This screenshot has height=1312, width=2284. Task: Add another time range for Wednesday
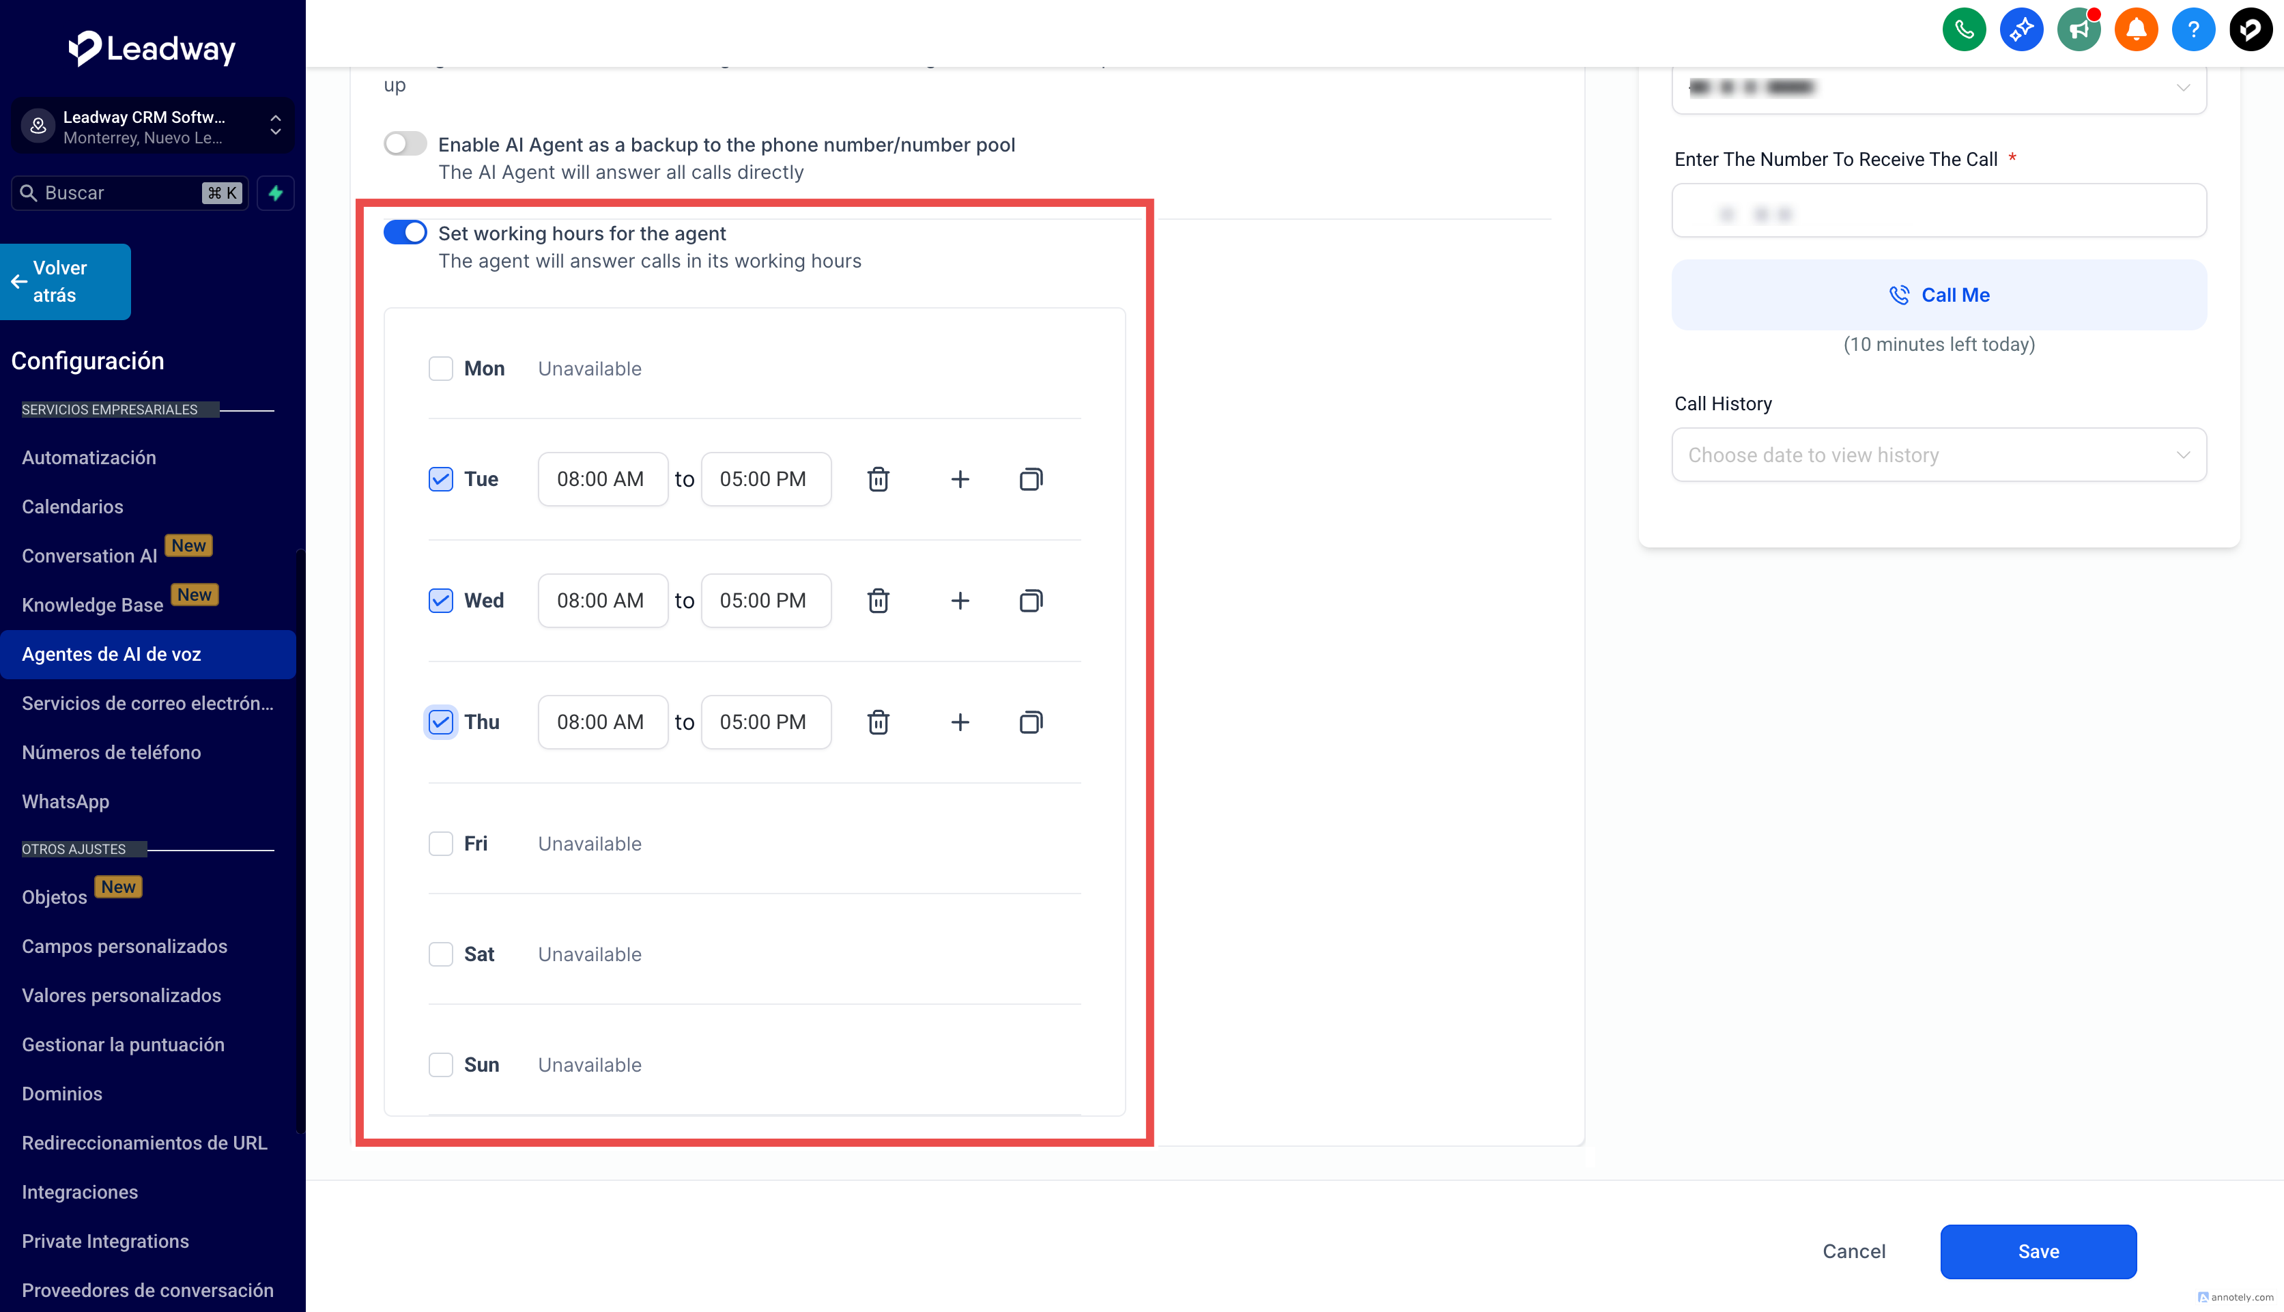[x=960, y=601]
